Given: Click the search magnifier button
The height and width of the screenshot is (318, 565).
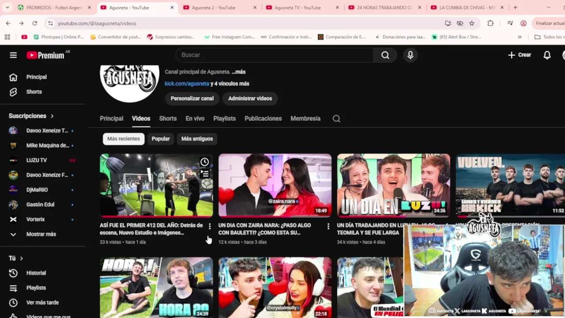Looking at the screenshot, I should click(385, 55).
